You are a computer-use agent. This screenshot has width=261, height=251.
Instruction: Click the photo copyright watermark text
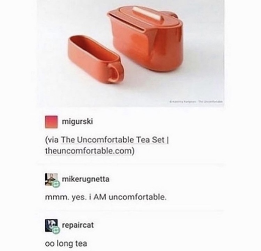tap(196, 101)
